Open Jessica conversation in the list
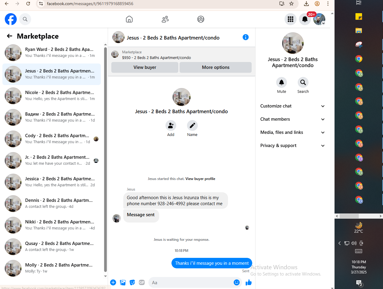The height and width of the screenshot is (289, 383). (51, 182)
